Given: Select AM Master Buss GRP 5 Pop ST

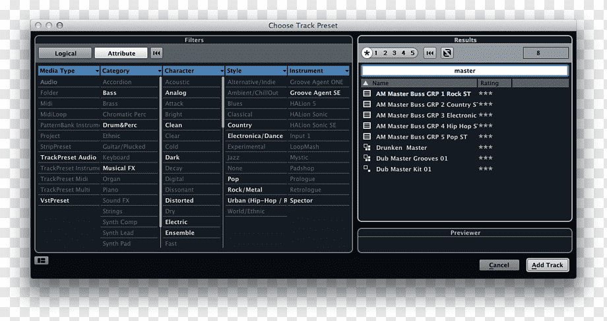Looking at the screenshot, I should point(422,137).
